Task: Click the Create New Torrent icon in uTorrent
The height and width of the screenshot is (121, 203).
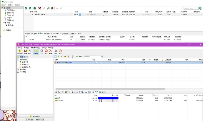Action: pyautogui.click(x=34, y=8)
